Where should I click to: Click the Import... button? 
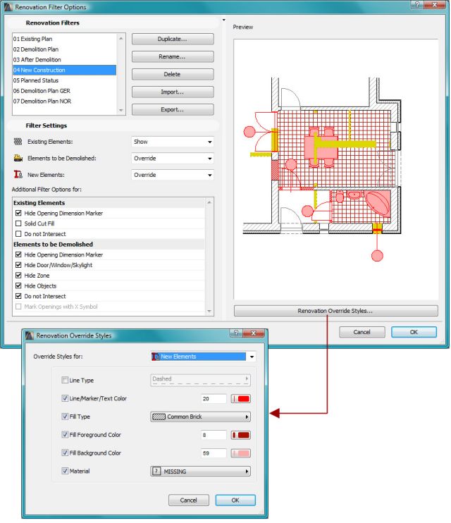click(173, 92)
